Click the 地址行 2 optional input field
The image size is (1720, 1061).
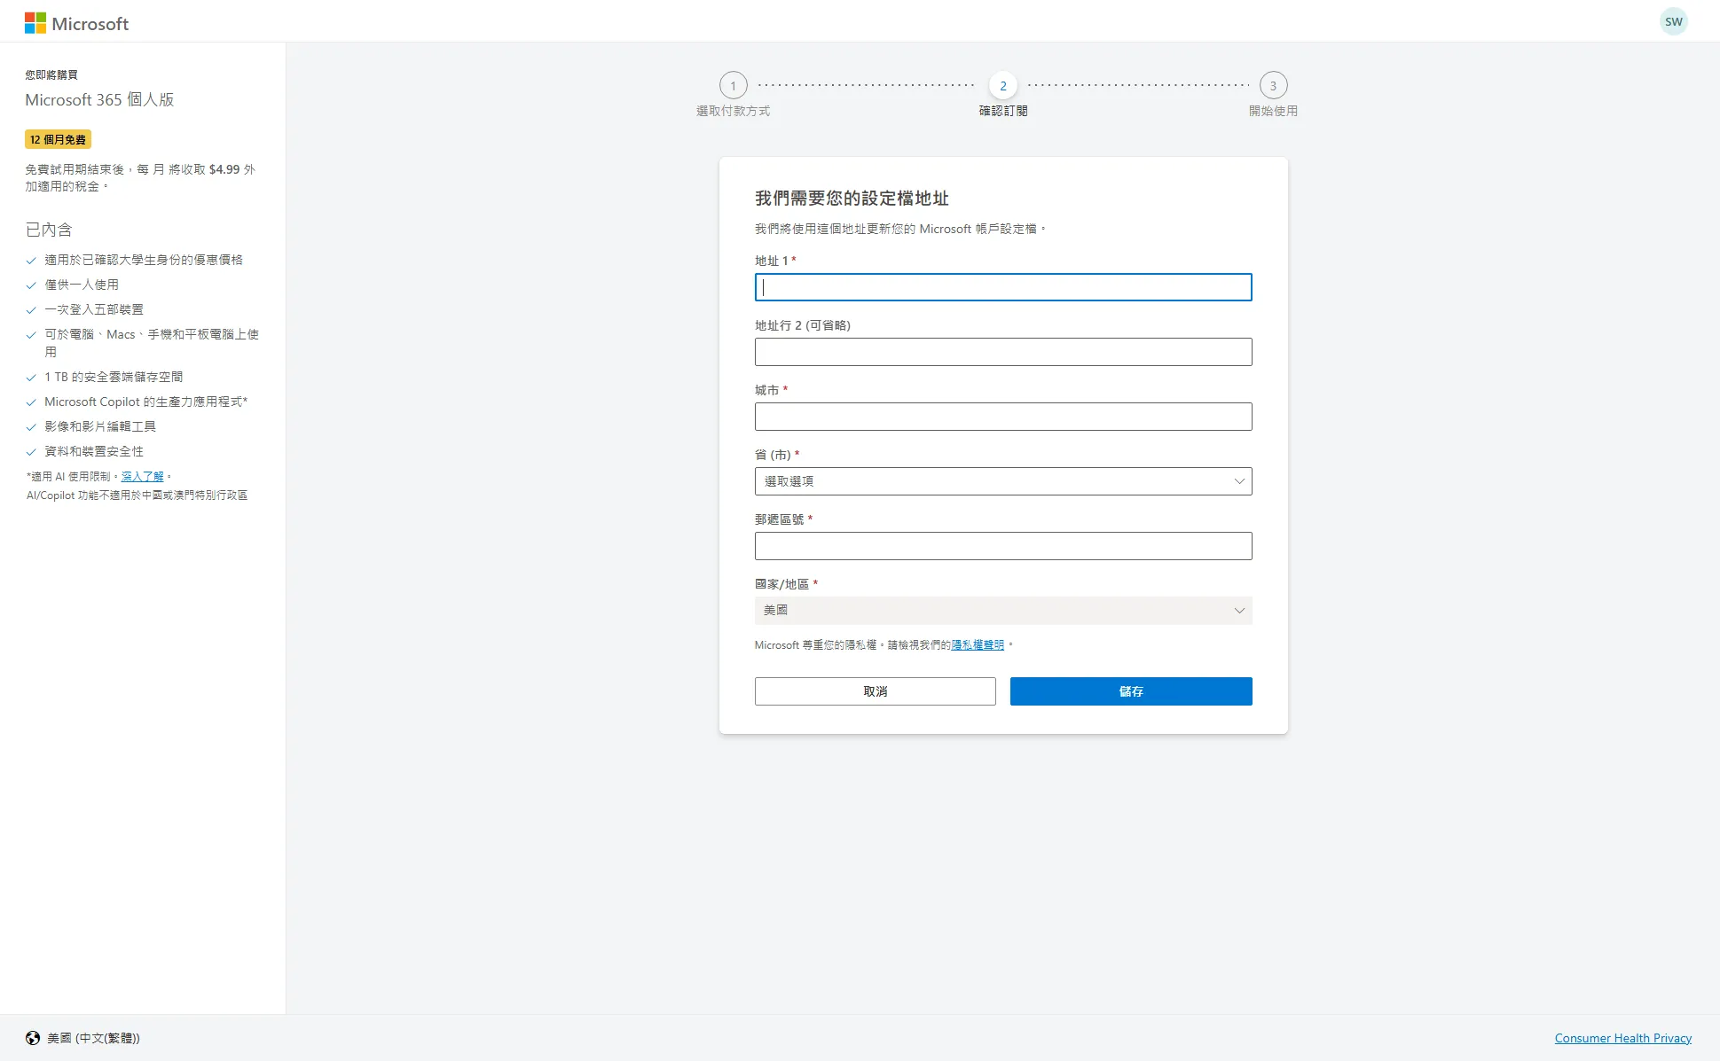(1002, 352)
